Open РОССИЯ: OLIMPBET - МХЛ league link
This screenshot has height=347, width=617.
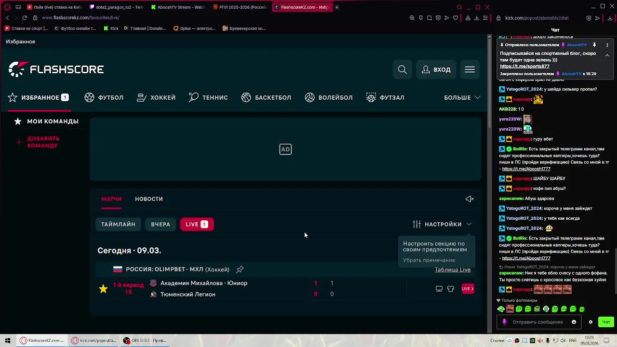click(177, 269)
